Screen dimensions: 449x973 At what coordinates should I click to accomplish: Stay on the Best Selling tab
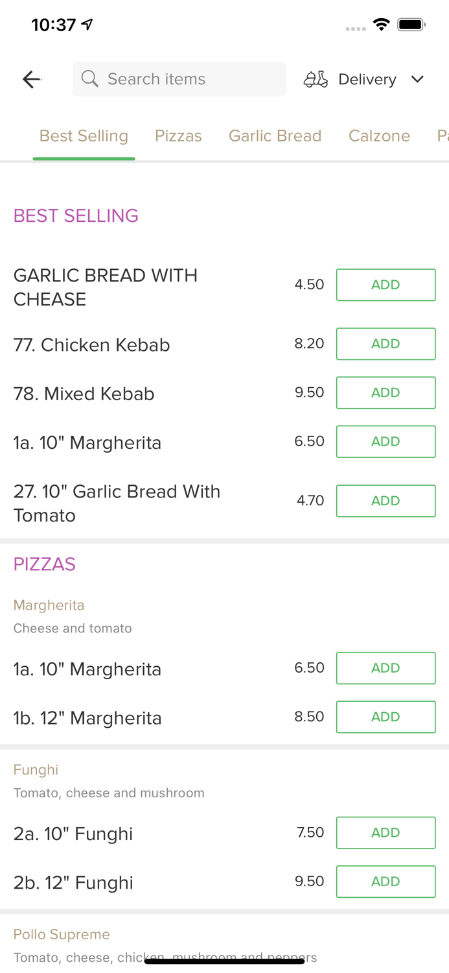coord(84,136)
